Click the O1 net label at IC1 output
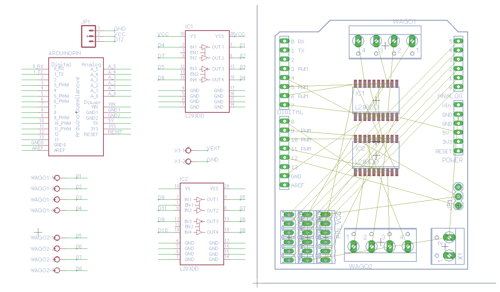The width and height of the screenshot is (500, 292). coord(242,45)
